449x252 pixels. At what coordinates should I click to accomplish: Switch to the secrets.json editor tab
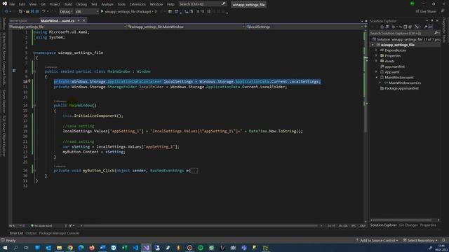[x=19, y=20]
